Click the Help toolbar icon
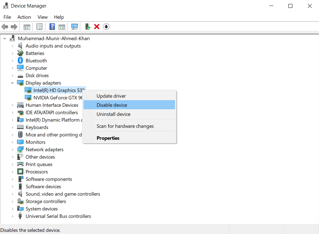The height and width of the screenshot is (234, 319). tap(52, 26)
